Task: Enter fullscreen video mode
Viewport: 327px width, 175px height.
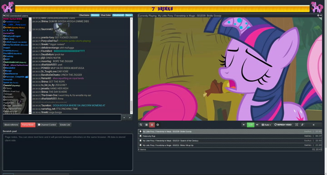Action: [x=297, y=125]
